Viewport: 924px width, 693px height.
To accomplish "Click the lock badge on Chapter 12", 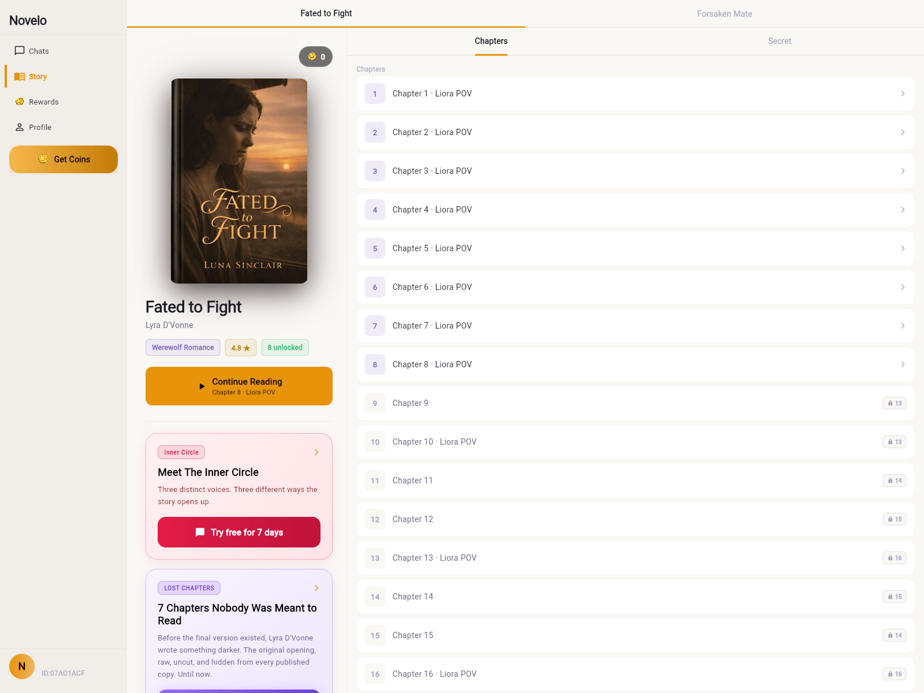I will pos(895,519).
